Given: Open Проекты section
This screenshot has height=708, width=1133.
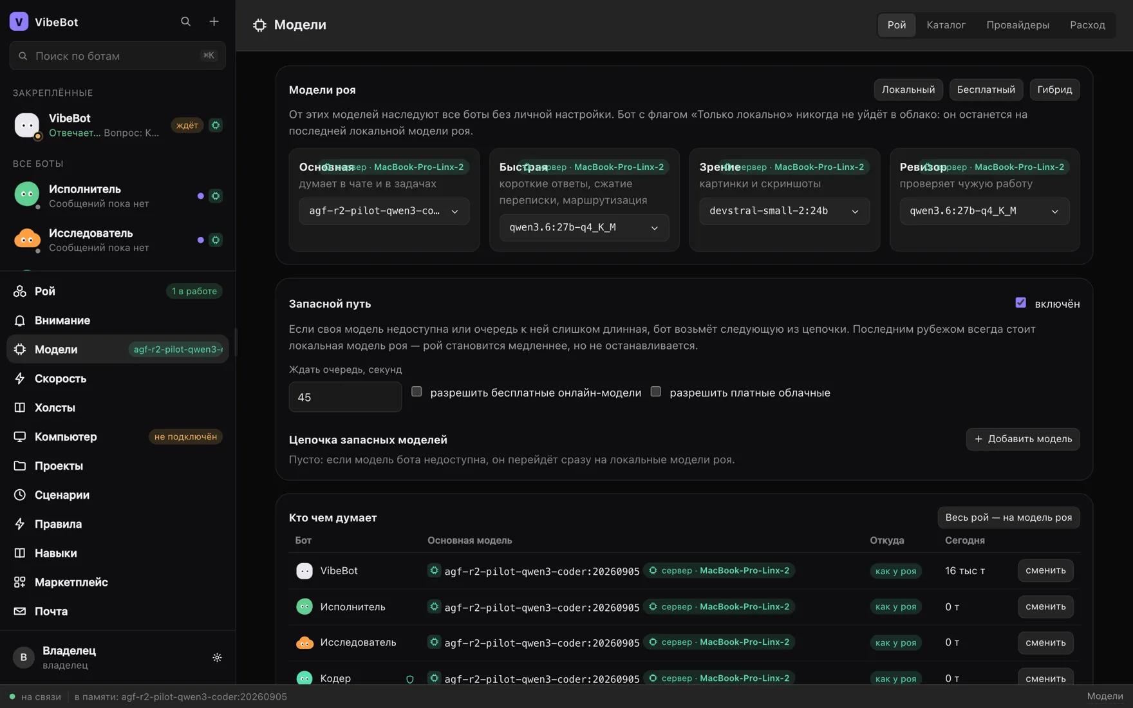Looking at the screenshot, I should pos(118,465).
